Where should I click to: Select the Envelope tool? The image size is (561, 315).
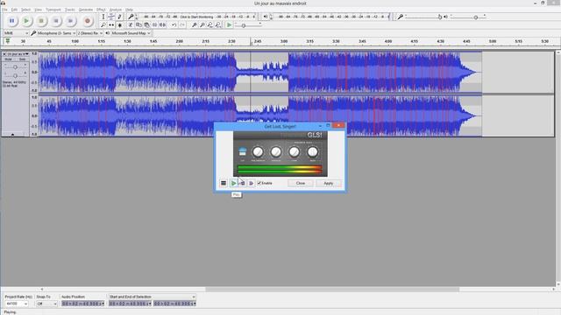(111, 17)
